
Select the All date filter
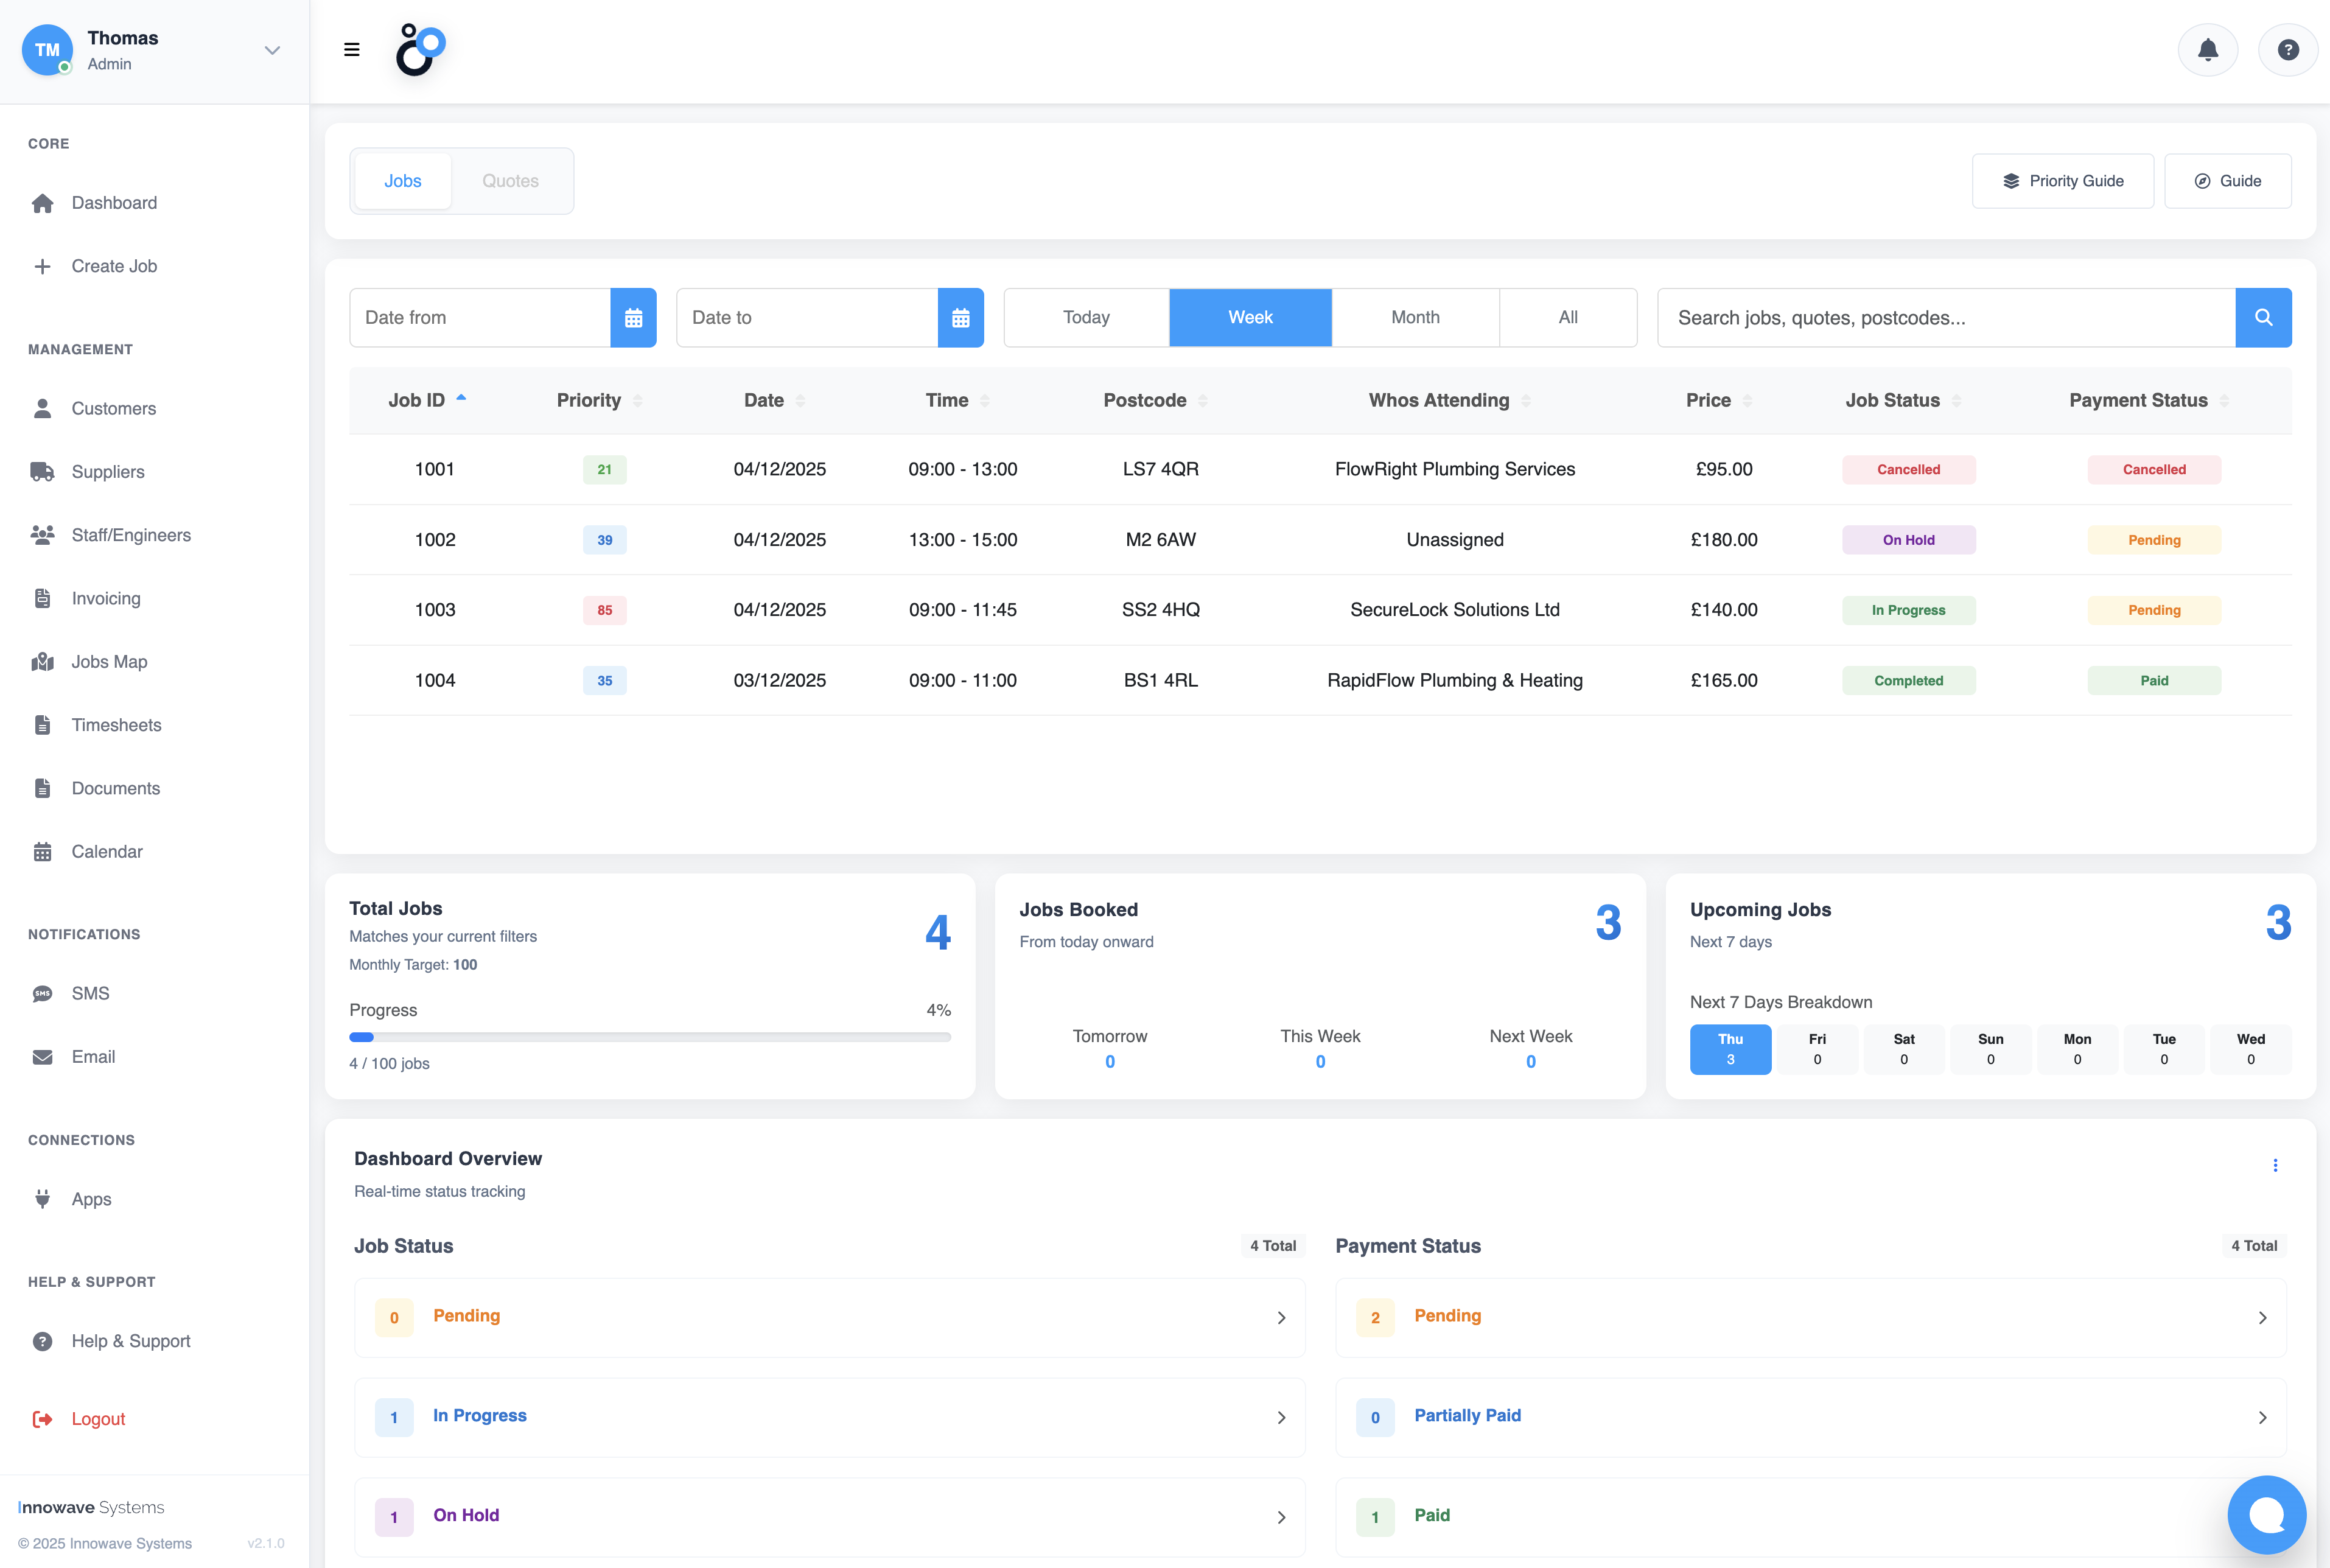pos(1567,318)
